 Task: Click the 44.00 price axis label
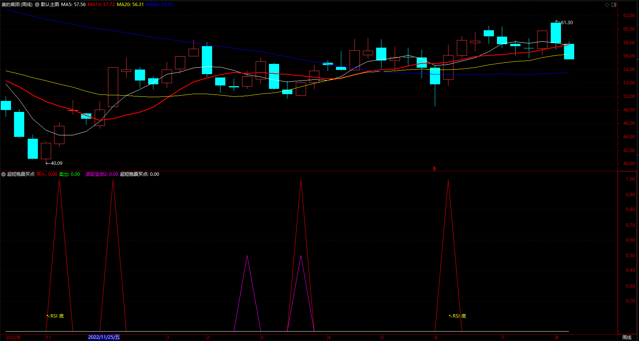(629, 137)
